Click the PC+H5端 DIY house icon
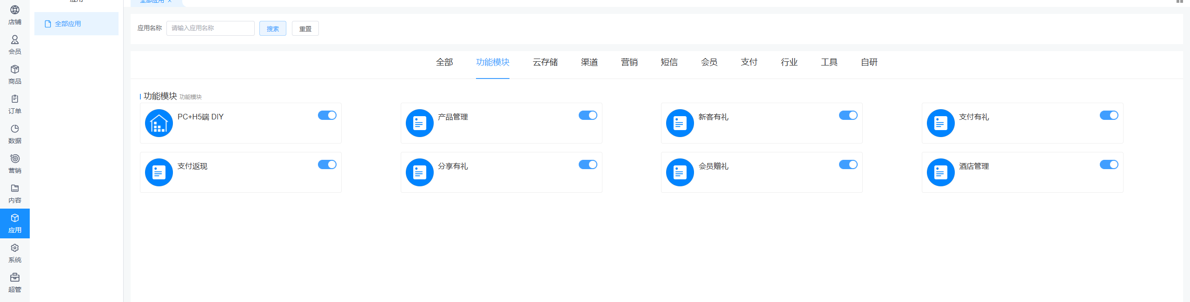Screen dimensions: 1190x302 (159, 123)
